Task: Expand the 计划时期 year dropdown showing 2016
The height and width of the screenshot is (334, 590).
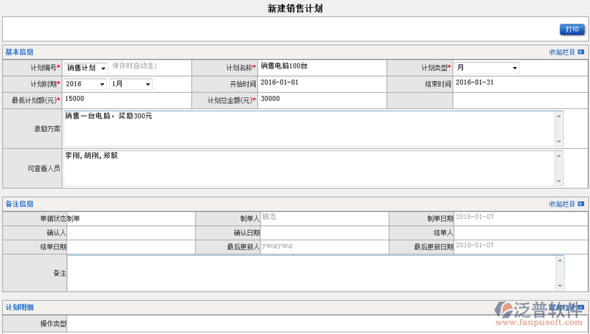Action: [x=85, y=84]
